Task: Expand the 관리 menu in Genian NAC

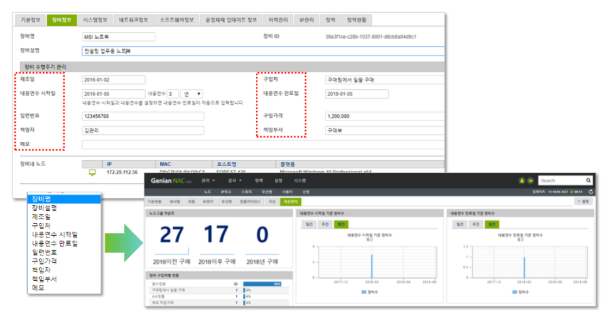Action: (x=208, y=180)
